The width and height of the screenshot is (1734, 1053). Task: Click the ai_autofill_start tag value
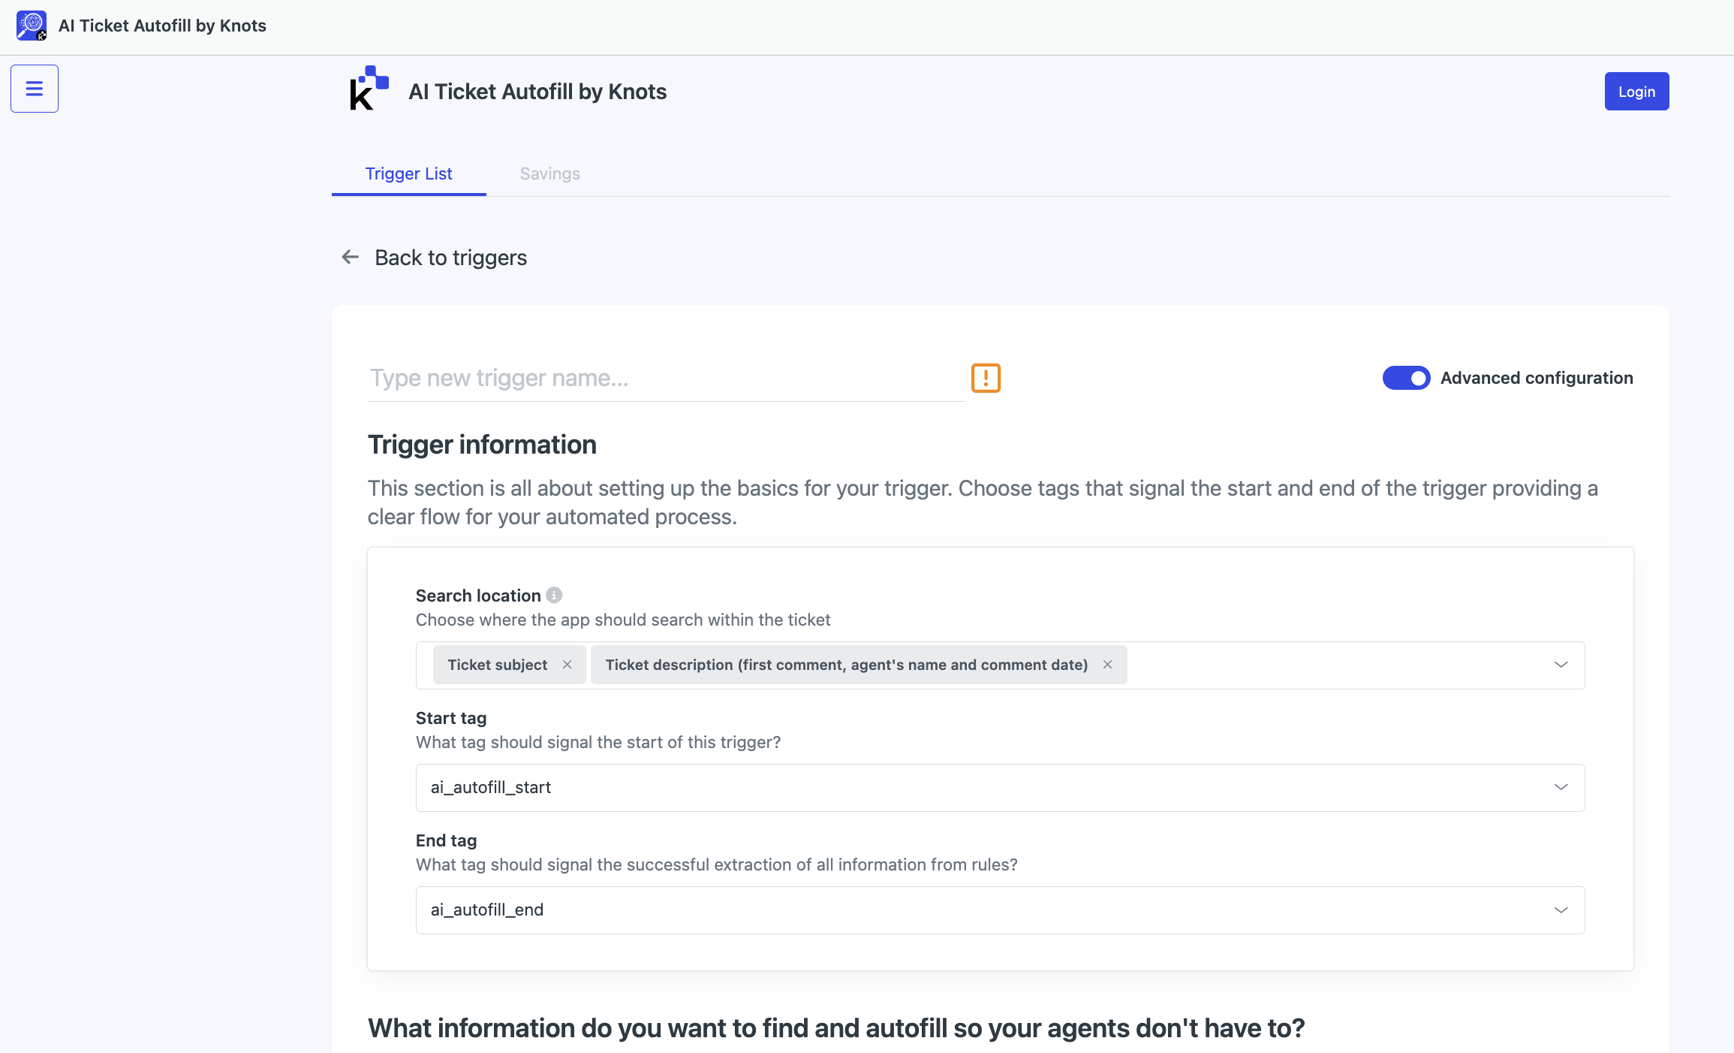click(491, 787)
